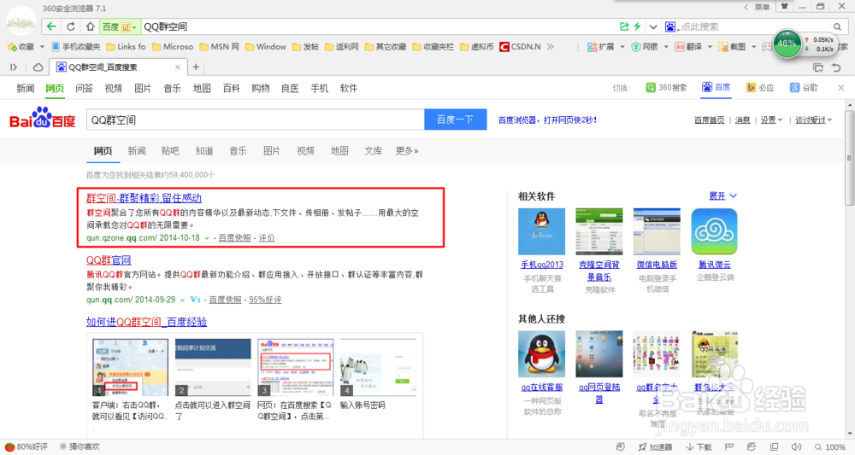Image resolution: width=855 pixels, height=455 pixels.
Task: Open the browser skin shirt icon
Action: (x=785, y=7)
